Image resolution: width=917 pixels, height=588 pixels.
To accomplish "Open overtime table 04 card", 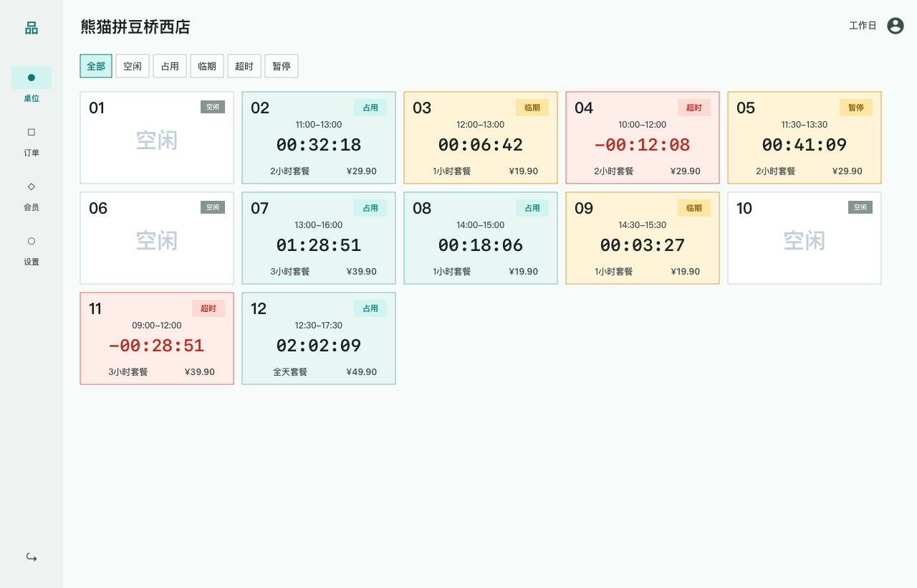I will pyautogui.click(x=643, y=138).
